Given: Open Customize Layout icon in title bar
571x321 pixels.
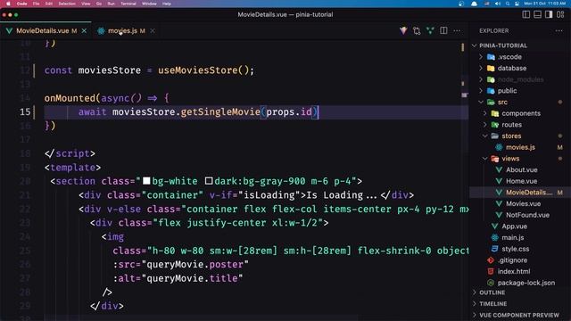Looking at the screenshot, I should [560, 14].
